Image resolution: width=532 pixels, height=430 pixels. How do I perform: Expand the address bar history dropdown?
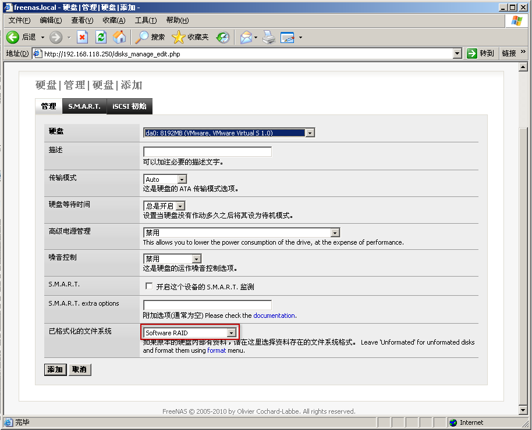coord(457,53)
